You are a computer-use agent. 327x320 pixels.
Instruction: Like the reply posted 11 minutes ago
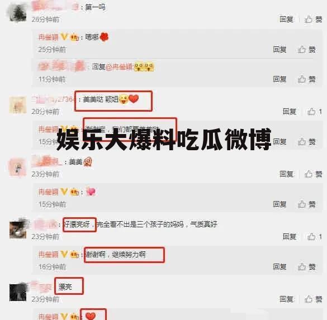306,79
